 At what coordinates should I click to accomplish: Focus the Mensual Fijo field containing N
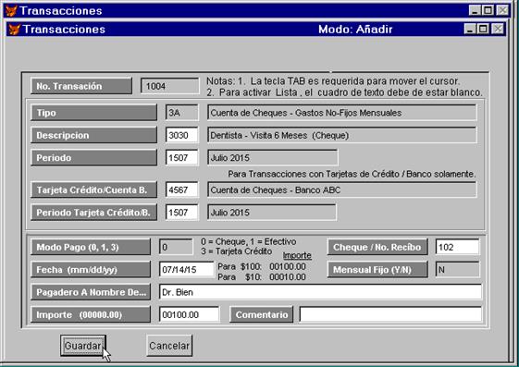point(457,270)
